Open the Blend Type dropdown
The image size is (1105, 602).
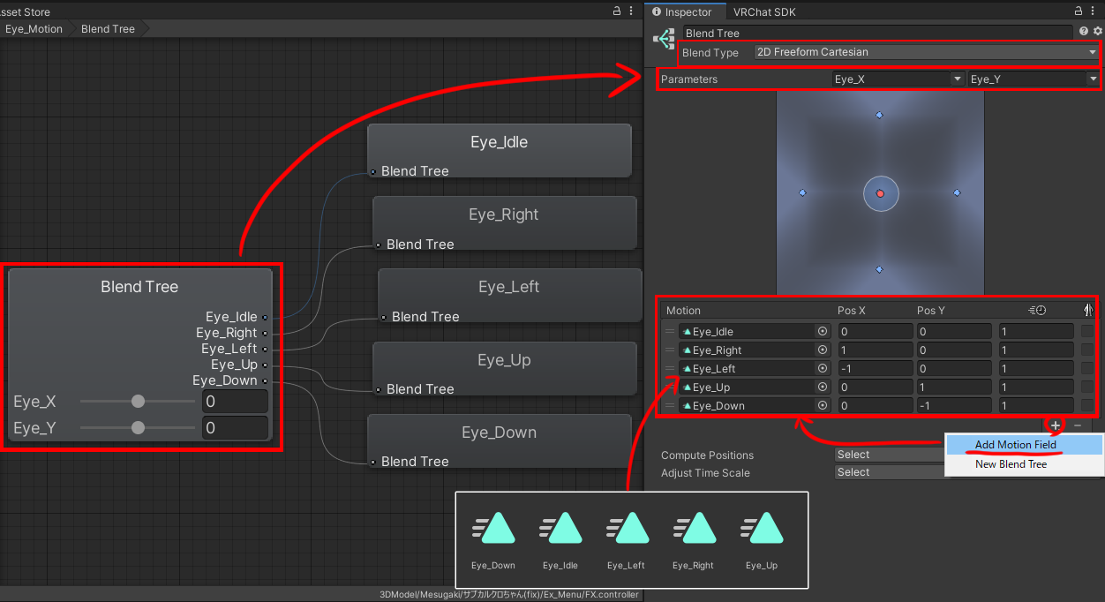point(926,52)
